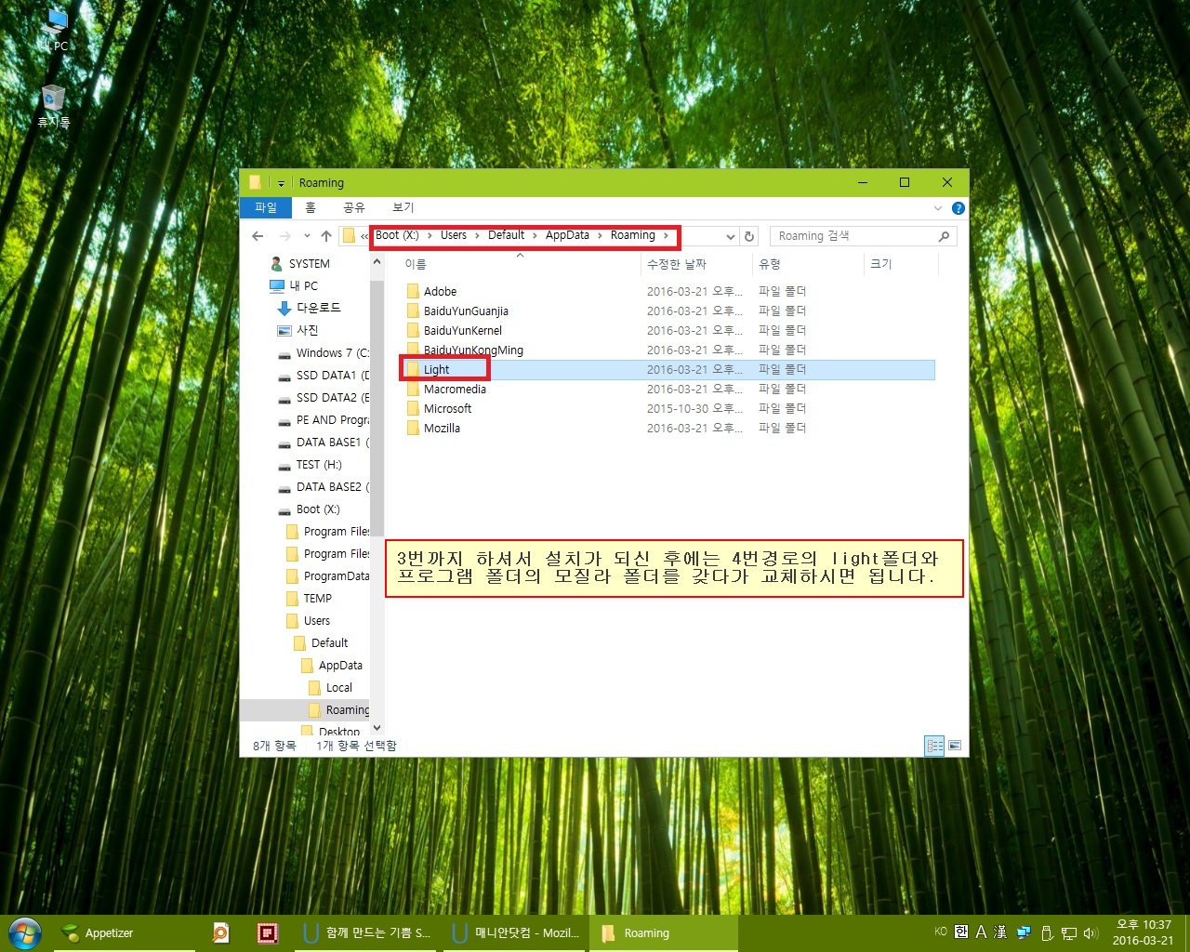The width and height of the screenshot is (1190, 952).
Task: Expand the ribbon with chevron
Action: pyautogui.click(x=938, y=208)
